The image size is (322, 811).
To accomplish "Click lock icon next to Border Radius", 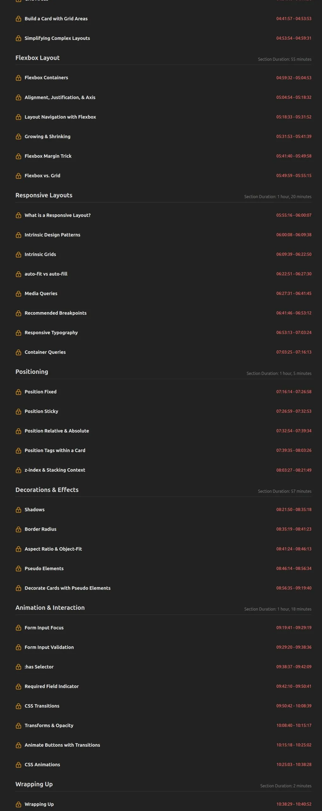I will coord(18,529).
